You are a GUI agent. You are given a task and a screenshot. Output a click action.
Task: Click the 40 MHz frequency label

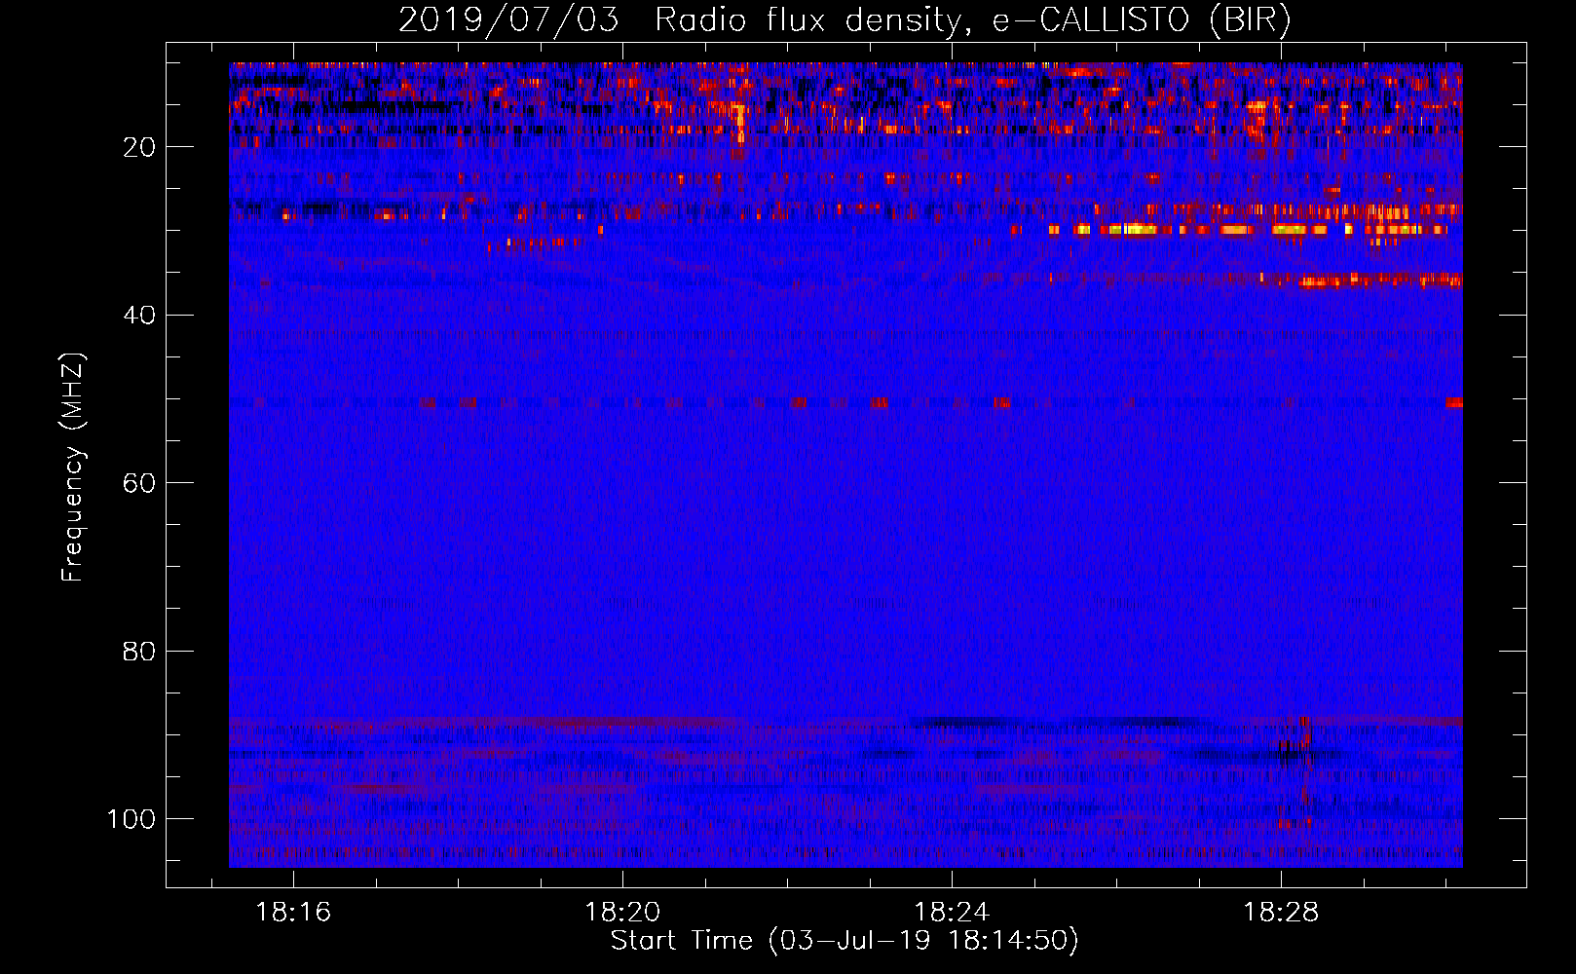coord(139,315)
